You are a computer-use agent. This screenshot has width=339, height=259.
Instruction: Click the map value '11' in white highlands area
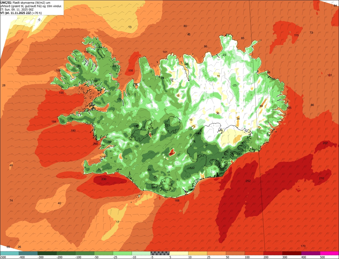pyautogui.click(x=218, y=76)
